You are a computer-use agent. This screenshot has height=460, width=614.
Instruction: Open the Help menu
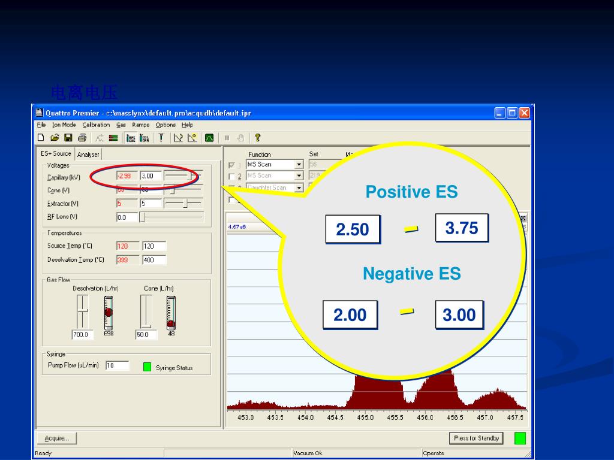[x=187, y=125]
